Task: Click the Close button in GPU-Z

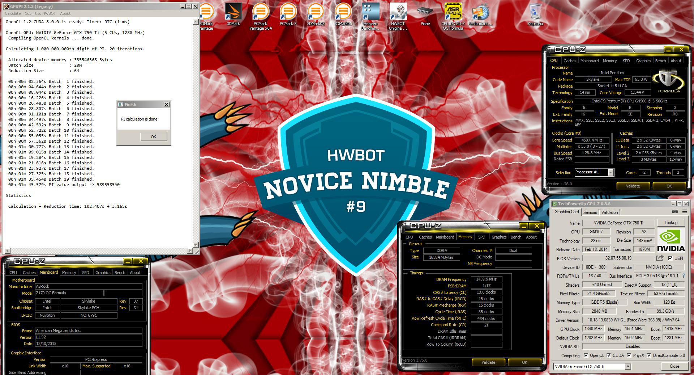Action: tap(674, 366)
